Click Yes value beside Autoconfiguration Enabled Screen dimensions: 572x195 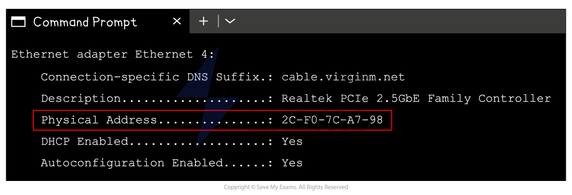point(292,163)
